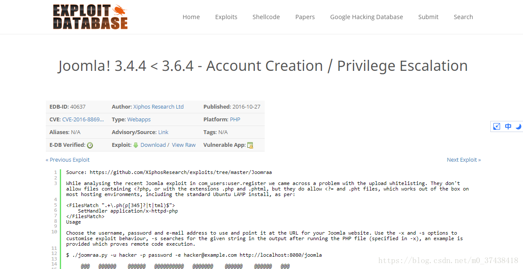Open Google Hacking Database menu item
The height and width of the screenshot is (269, 523).
coord(366,17)
